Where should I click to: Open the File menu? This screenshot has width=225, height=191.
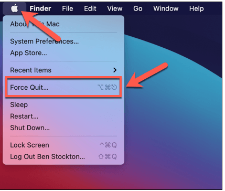(68, 8)
